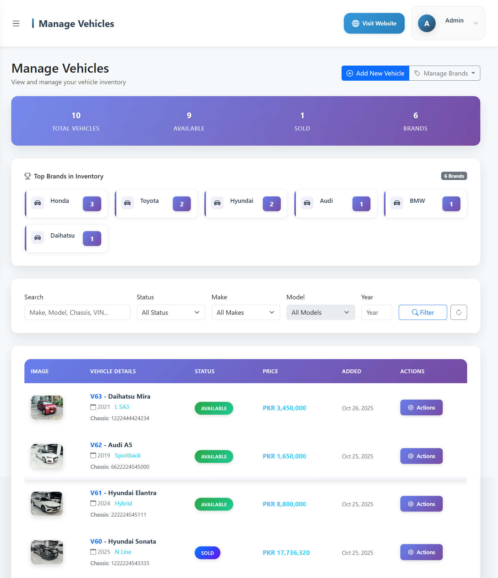Click the Admin avatar circle

(x=427, y=23)
